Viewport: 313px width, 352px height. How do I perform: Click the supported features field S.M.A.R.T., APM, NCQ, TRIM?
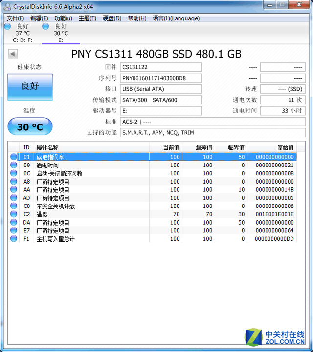pyautogui.click(x=213, y=133)
